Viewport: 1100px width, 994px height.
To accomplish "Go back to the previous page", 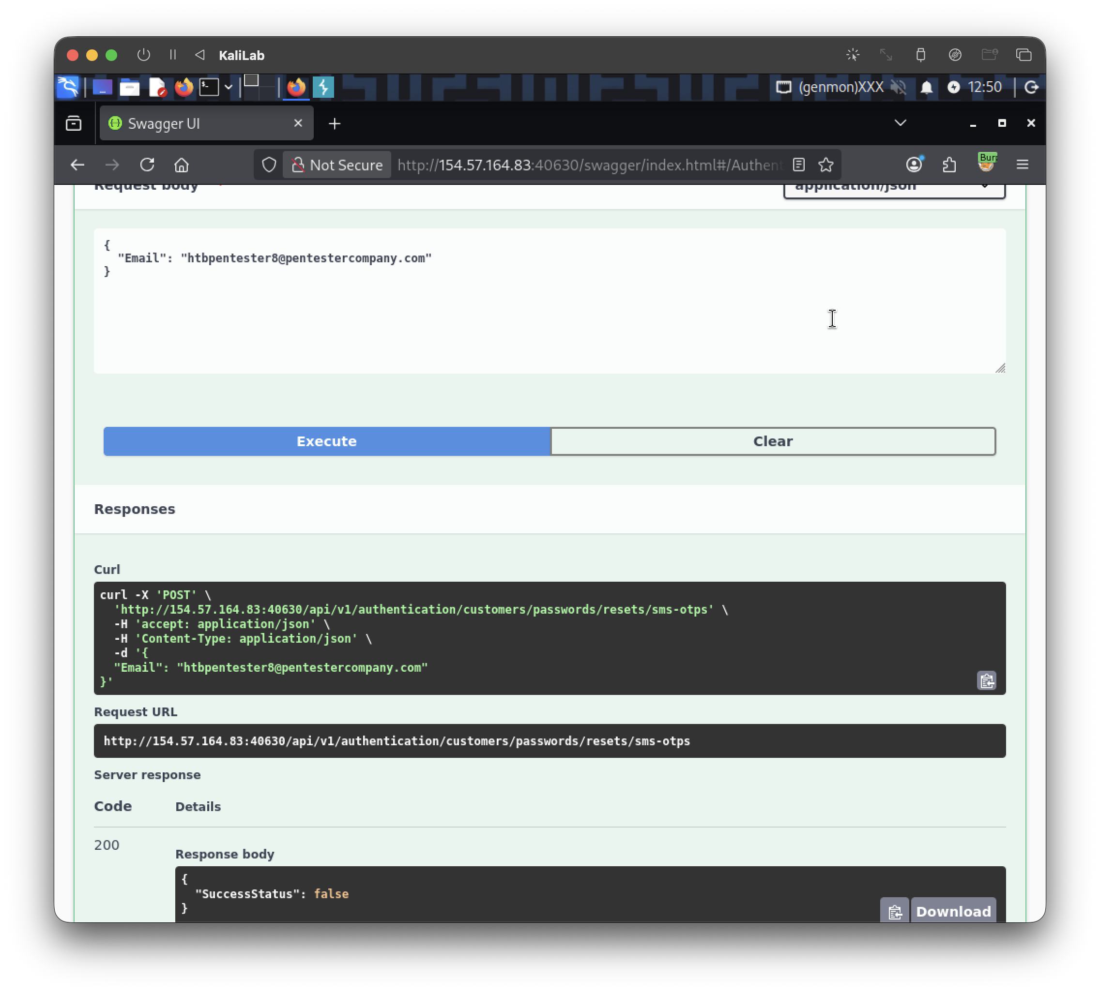I will [77, 165].
